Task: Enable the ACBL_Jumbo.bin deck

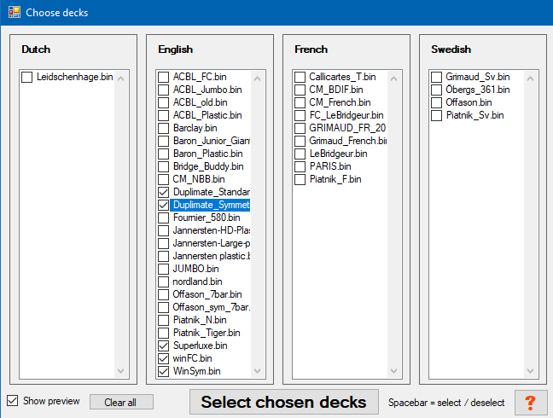Action: click(163, 90)
